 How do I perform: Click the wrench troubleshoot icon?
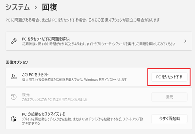13,41
